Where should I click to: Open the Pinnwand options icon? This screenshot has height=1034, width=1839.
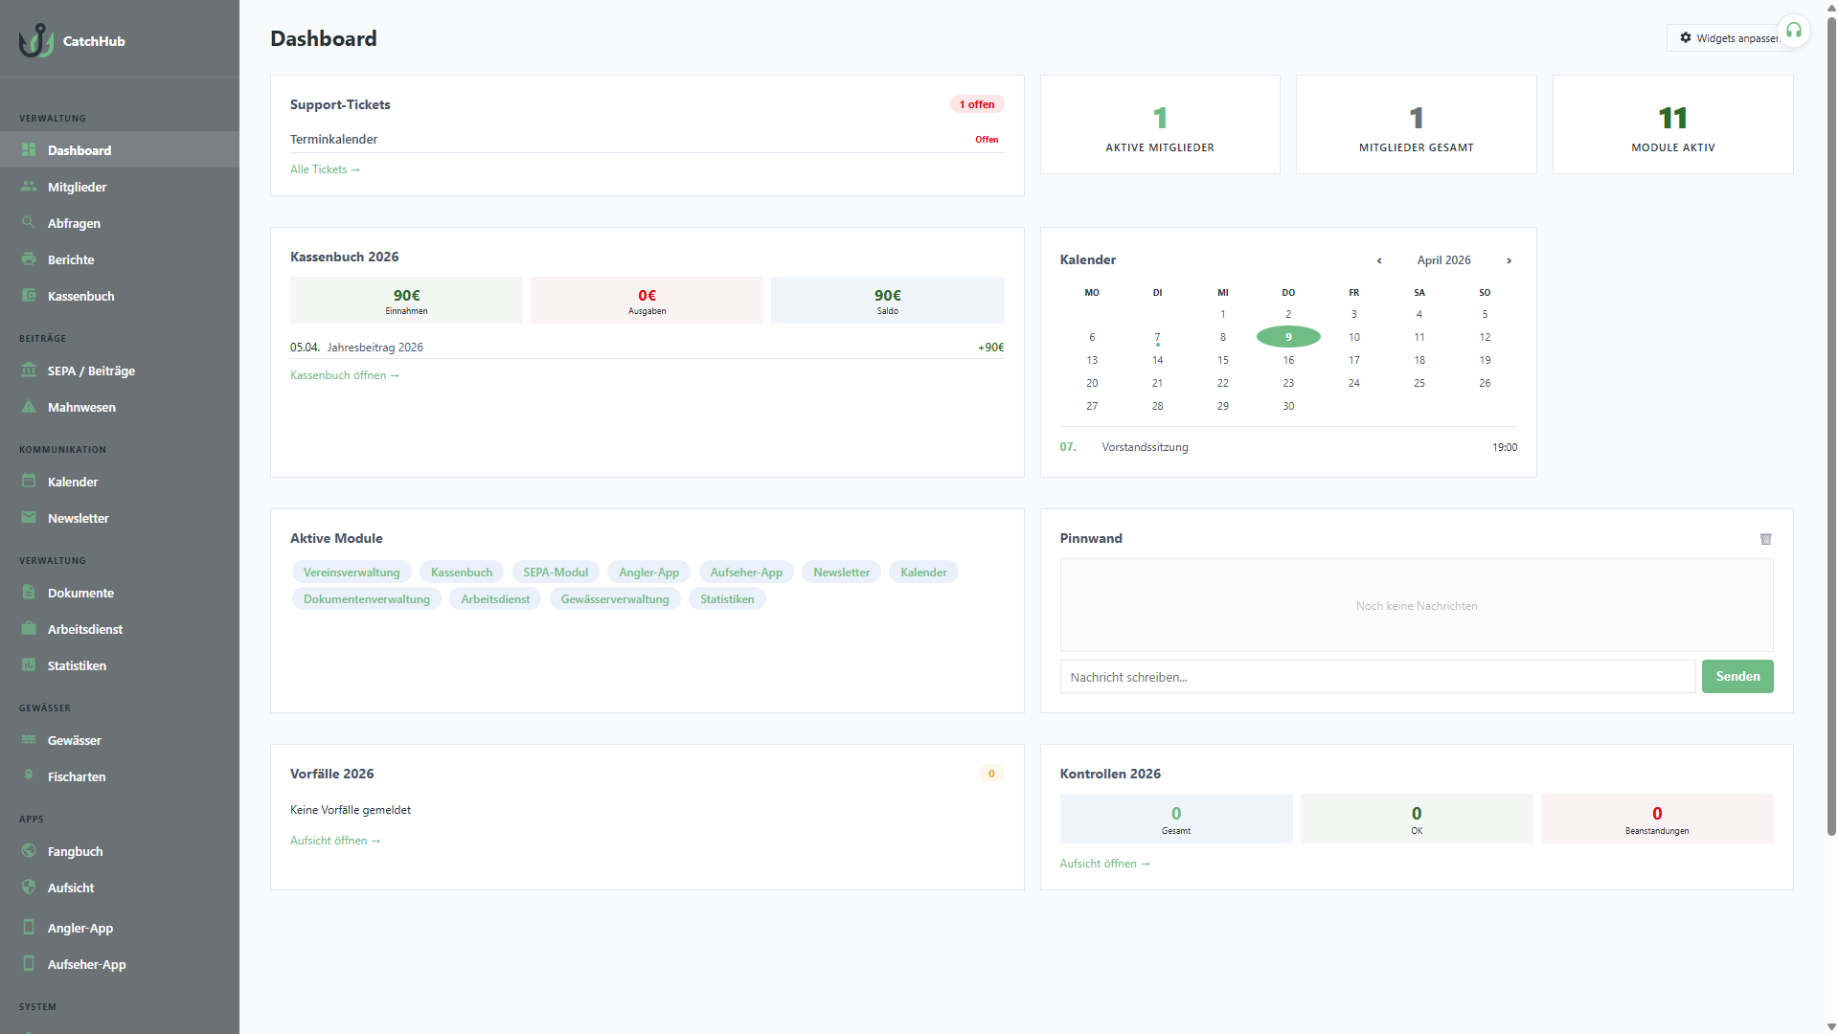coord(1766,539)
